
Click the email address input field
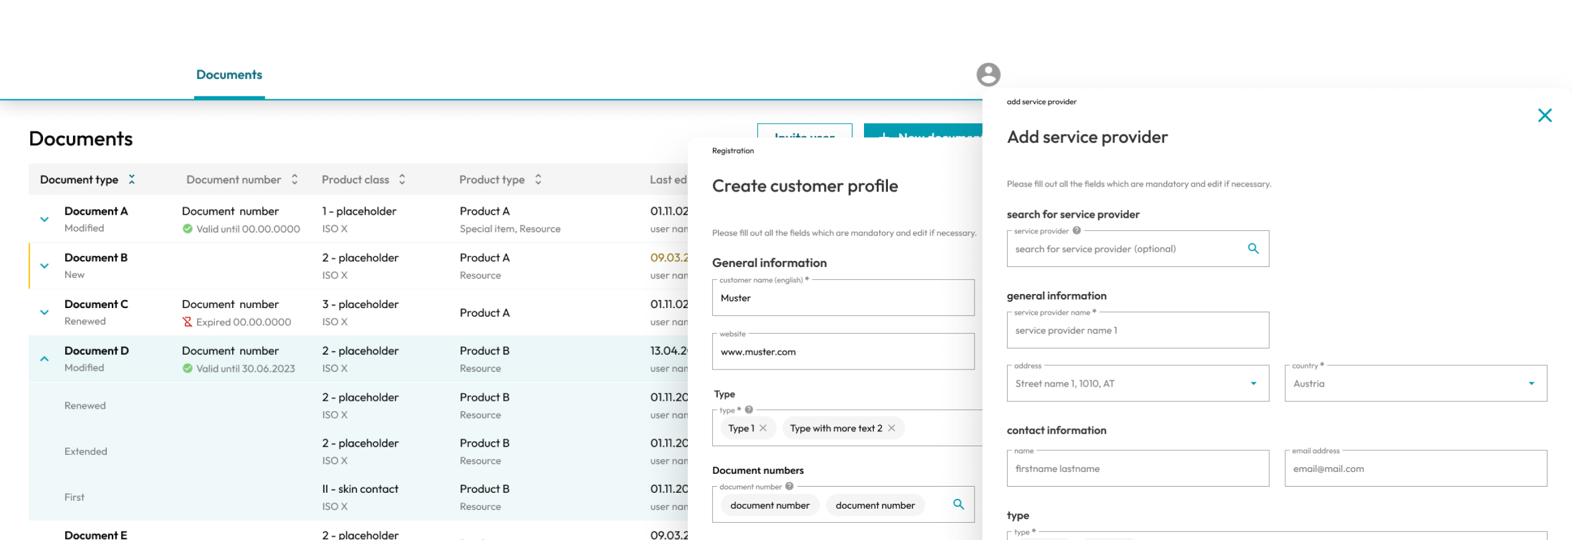point(1415,469)
